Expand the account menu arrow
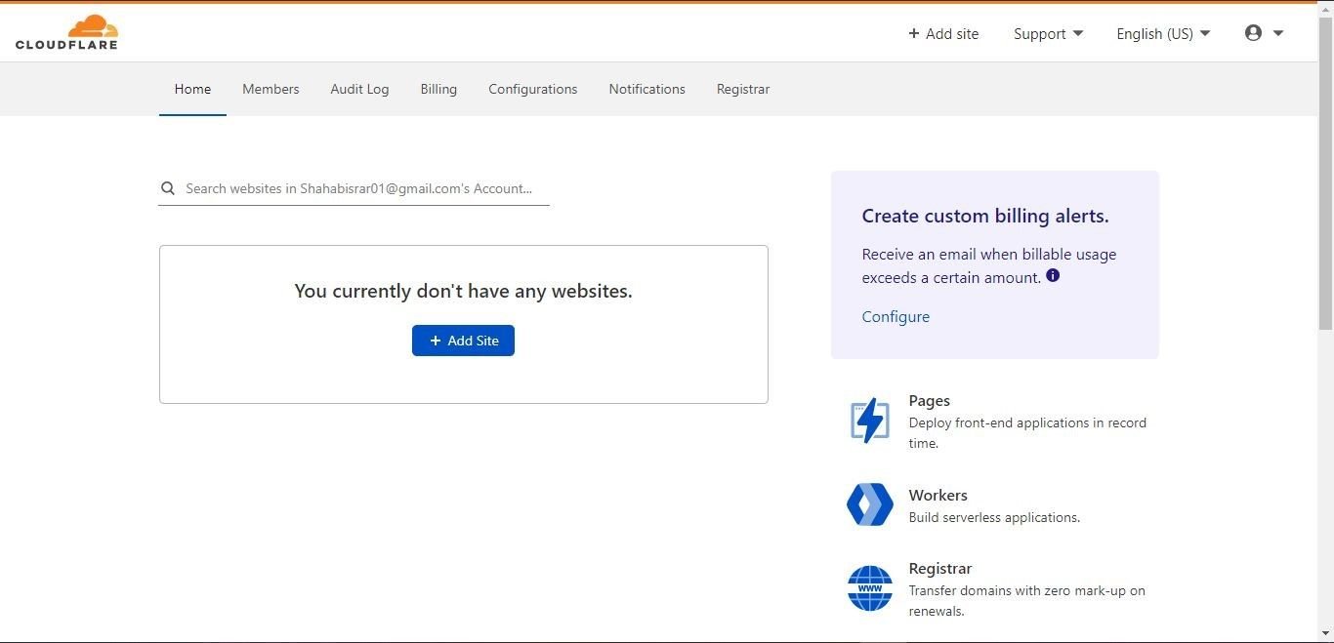 tap(1278, 33)
